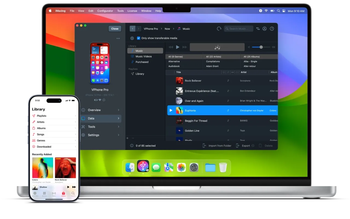Go back with the left arrow navigation button
This screenshot has height=219, width=350.
[133, 29]
